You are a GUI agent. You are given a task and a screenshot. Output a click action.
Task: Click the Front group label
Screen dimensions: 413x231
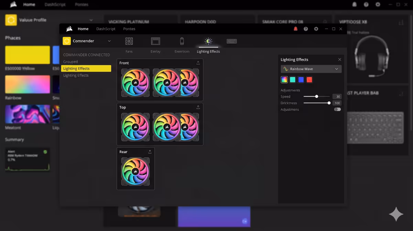click(x=124, y=63)
